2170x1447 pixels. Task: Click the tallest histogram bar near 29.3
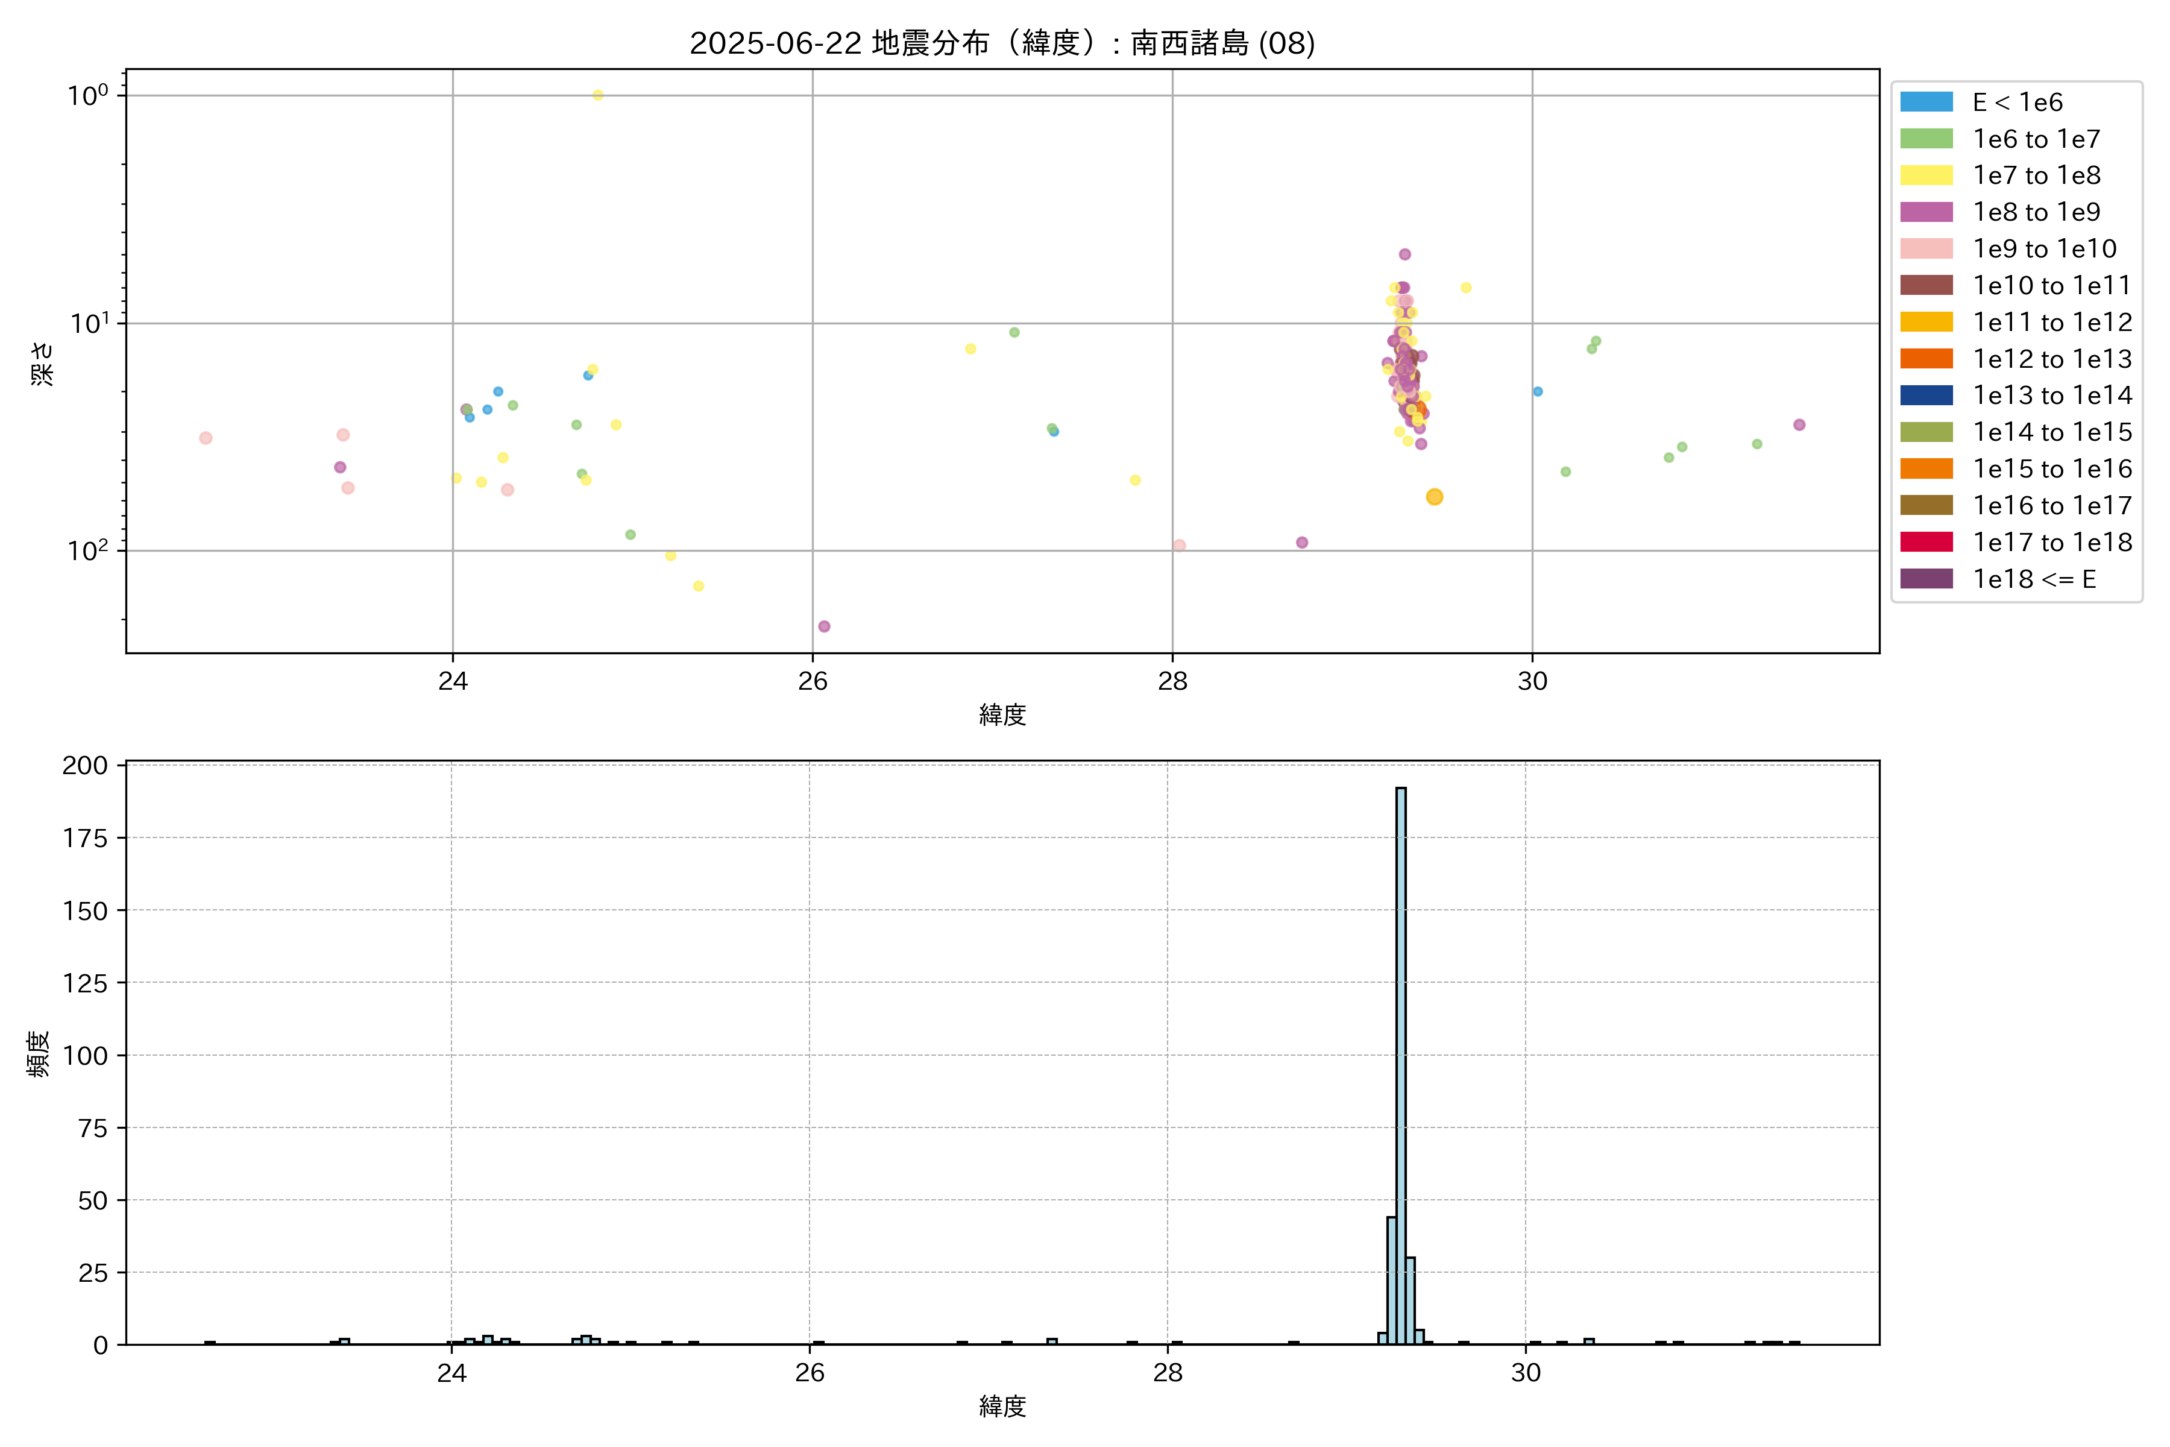tap(1400, 1061)
